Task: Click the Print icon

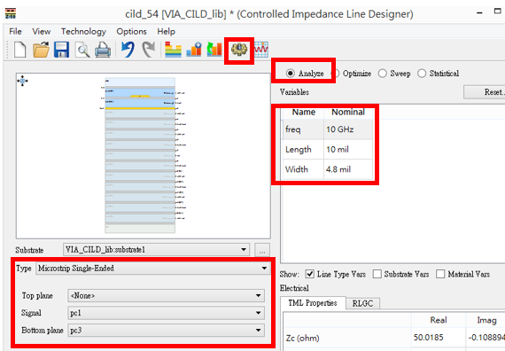Action: point(103,50)
